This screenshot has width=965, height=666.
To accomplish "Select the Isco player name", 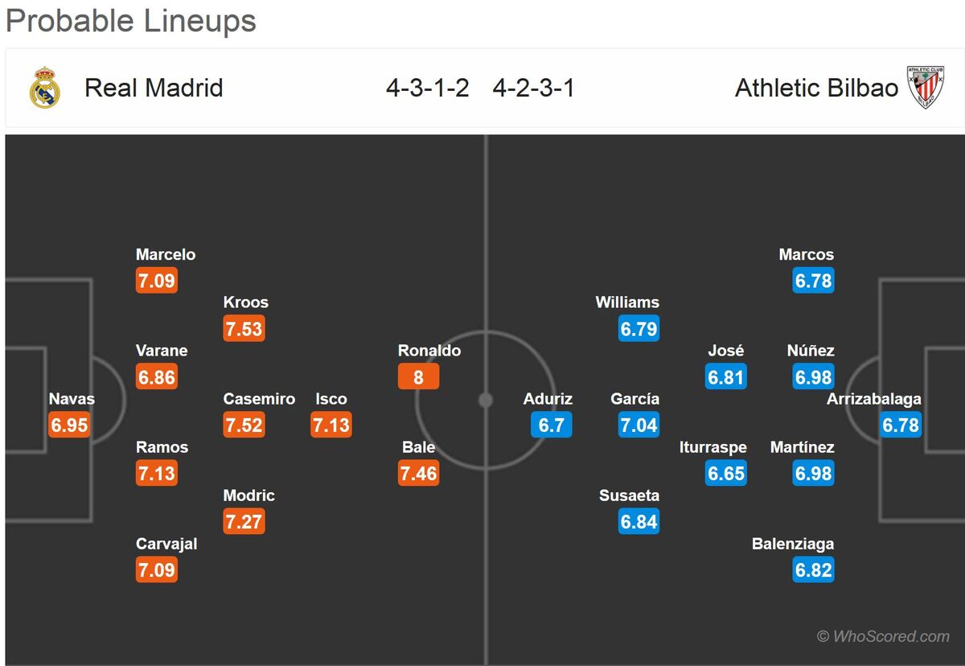I will pos(331,399).
